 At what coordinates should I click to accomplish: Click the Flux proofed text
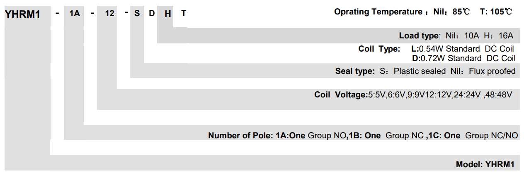point(492,71)
